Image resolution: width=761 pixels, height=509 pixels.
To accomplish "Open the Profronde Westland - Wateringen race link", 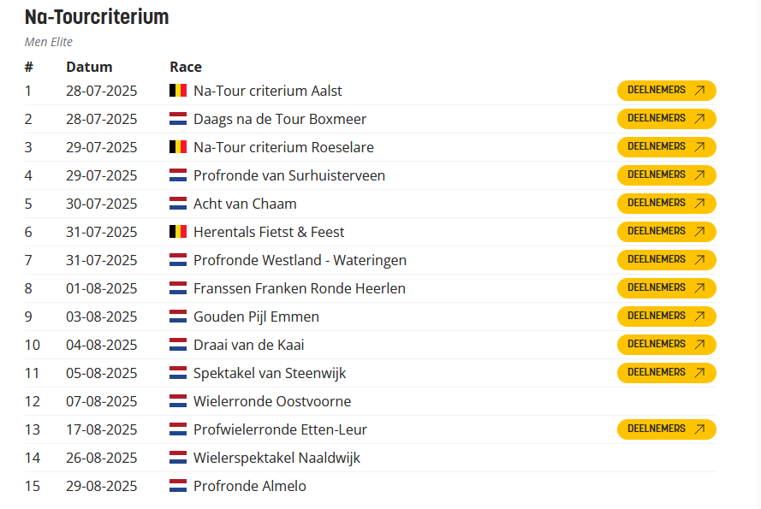I will (300, 260).
